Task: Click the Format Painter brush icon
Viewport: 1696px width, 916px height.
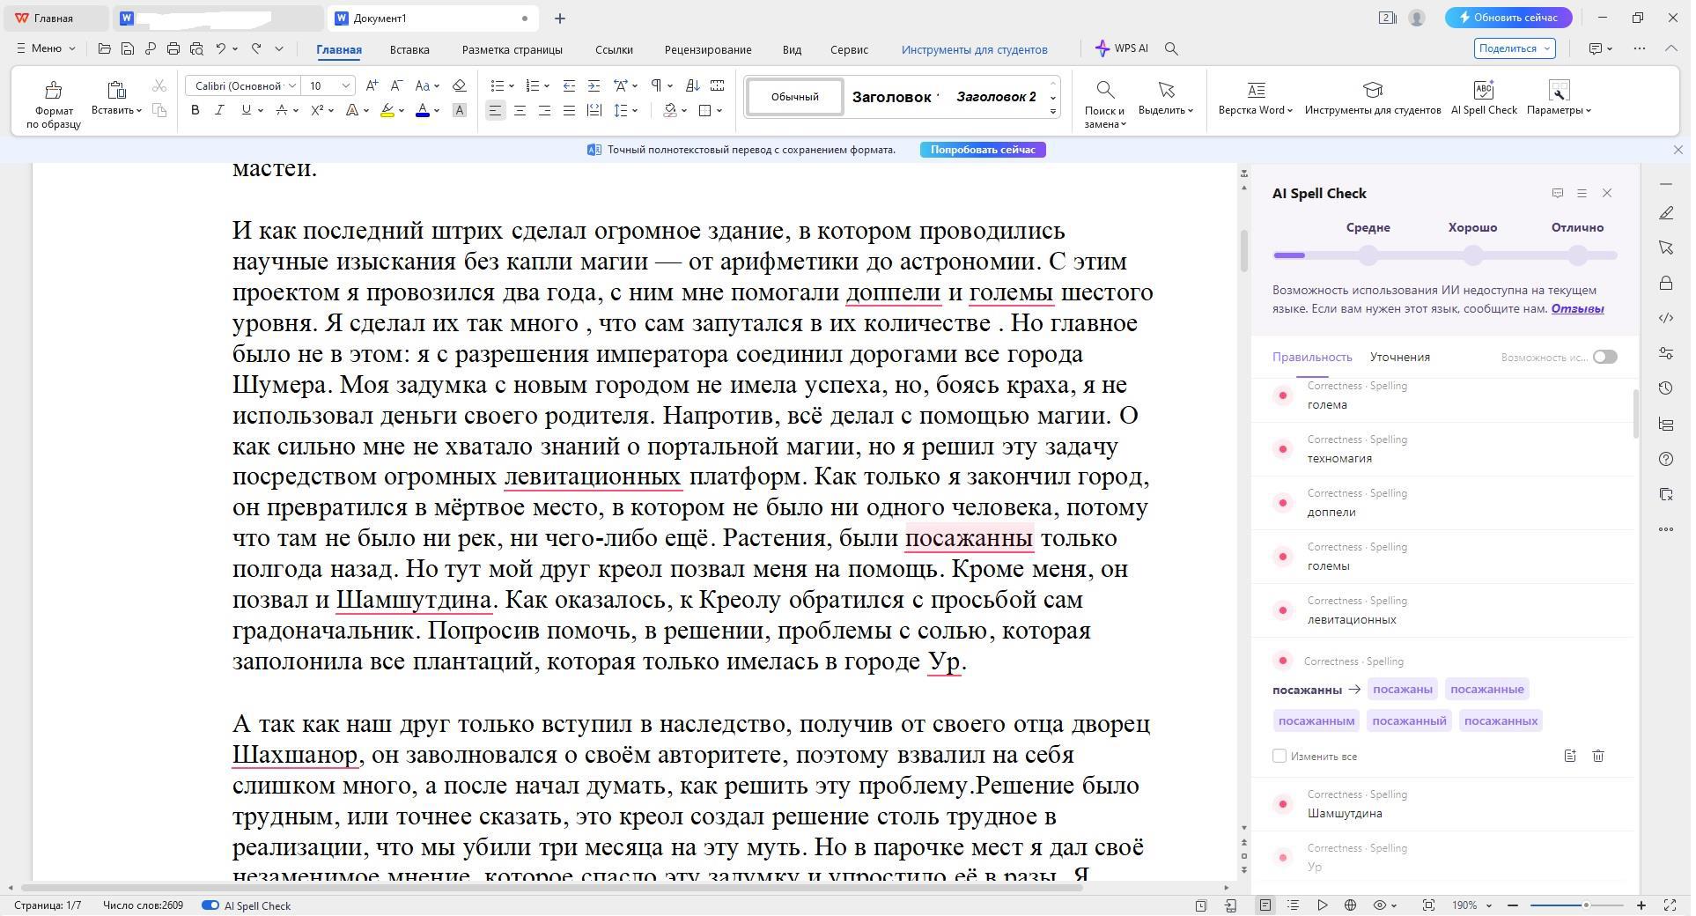Action: 53,90
